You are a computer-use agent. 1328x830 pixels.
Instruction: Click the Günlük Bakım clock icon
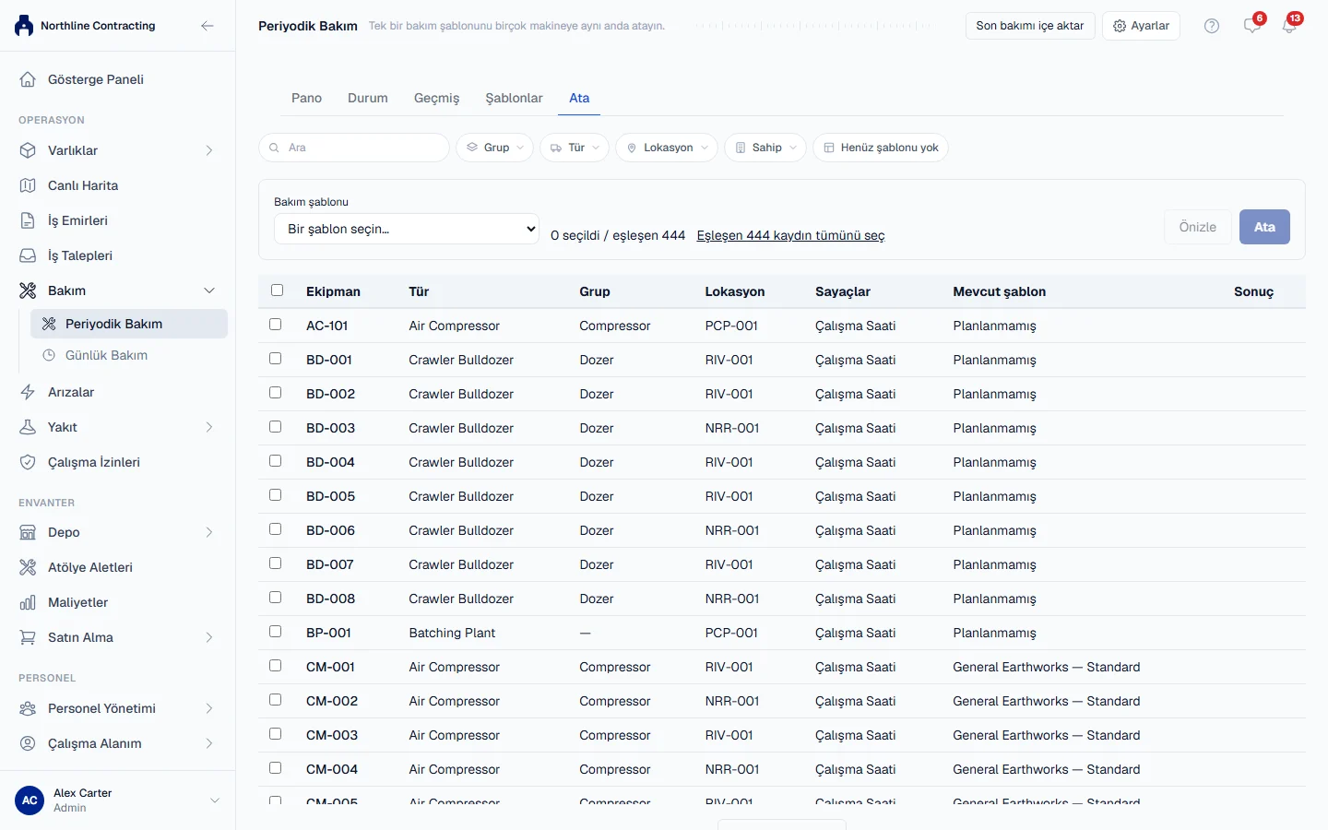click(49, 355)
